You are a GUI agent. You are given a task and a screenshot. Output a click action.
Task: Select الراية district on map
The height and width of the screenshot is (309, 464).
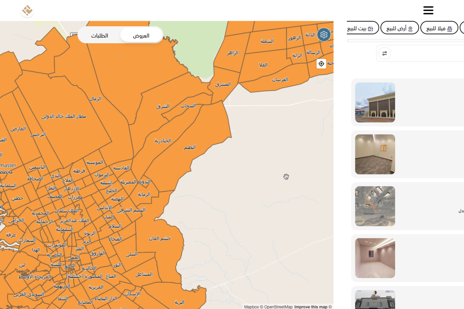[x=297, y=55]
